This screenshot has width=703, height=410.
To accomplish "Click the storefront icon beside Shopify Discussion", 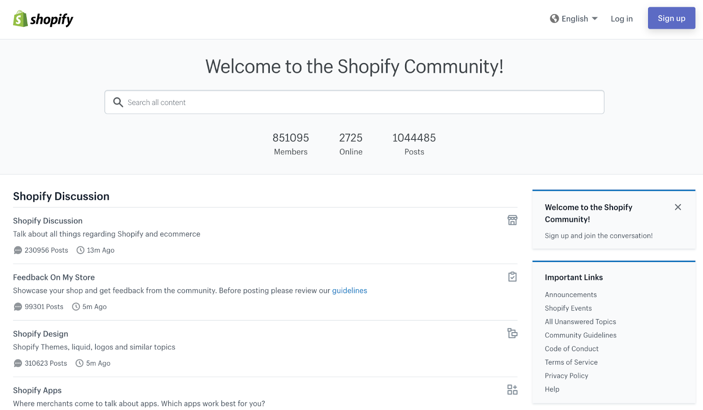I will [512, 220].
